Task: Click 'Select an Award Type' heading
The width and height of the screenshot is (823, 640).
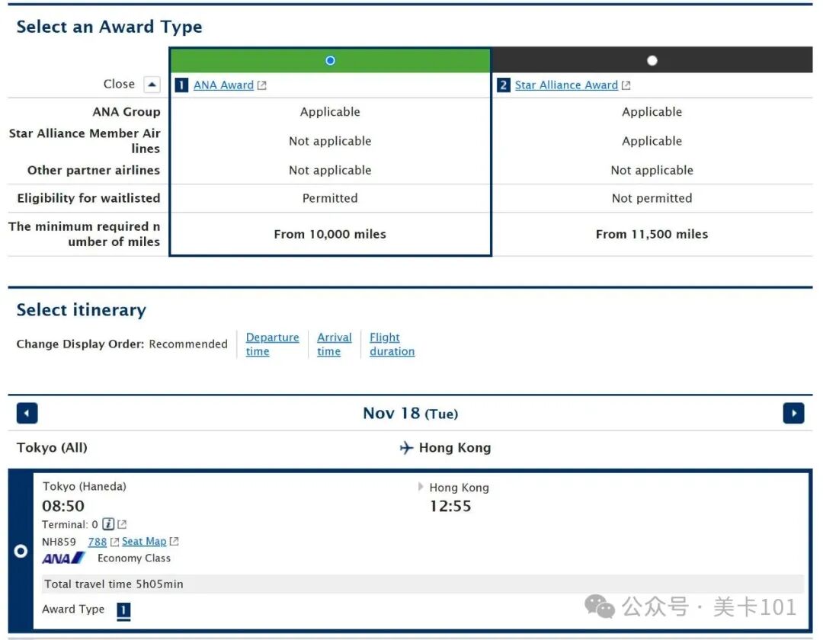Action: coord(109,27)
